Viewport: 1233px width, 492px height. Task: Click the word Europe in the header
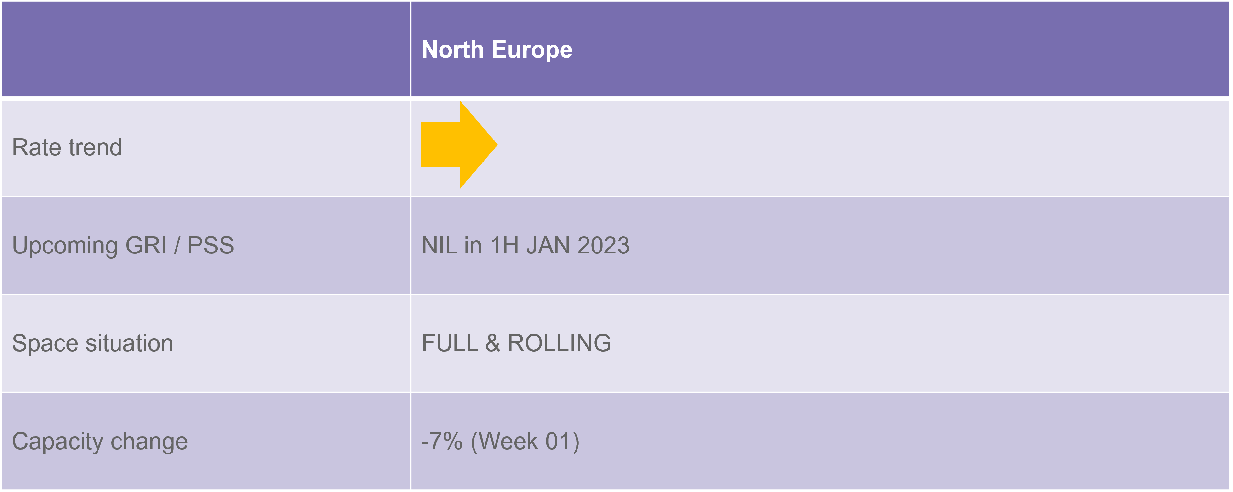[x=532, y=50]
